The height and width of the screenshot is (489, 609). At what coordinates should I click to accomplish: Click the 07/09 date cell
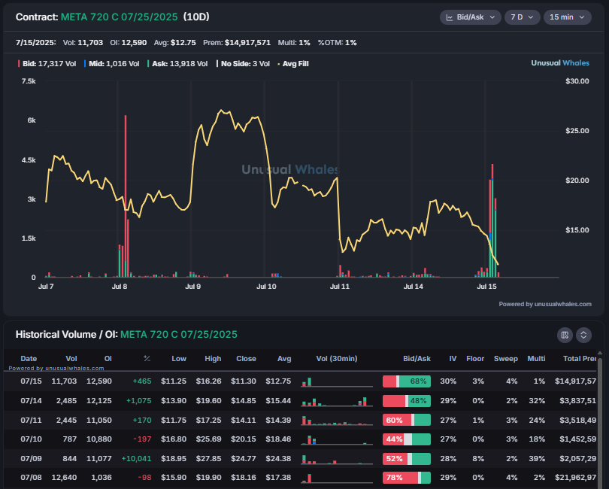point(31,459)
